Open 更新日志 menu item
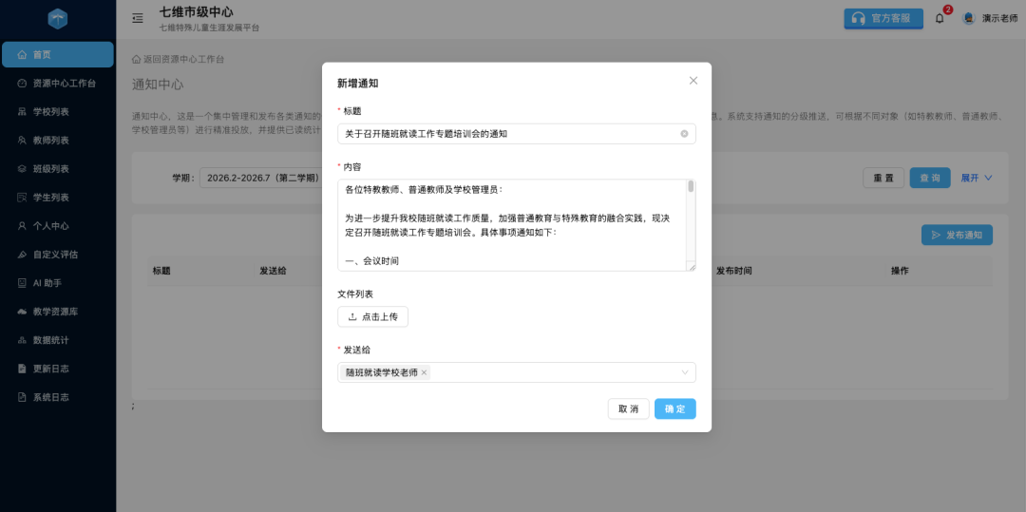The width and height of the screenshot is (1026, 512). click(58, 369)
